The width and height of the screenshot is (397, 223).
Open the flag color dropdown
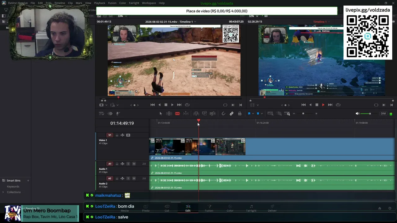253,114
